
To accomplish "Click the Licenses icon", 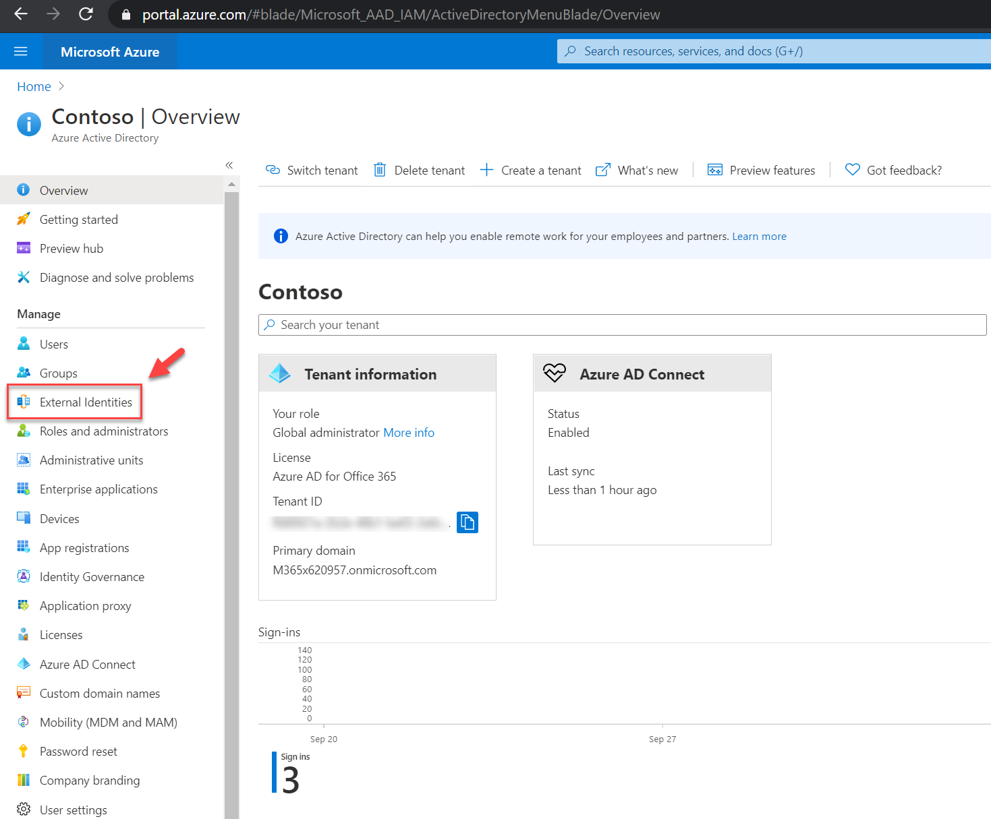I will coord(23,634).
